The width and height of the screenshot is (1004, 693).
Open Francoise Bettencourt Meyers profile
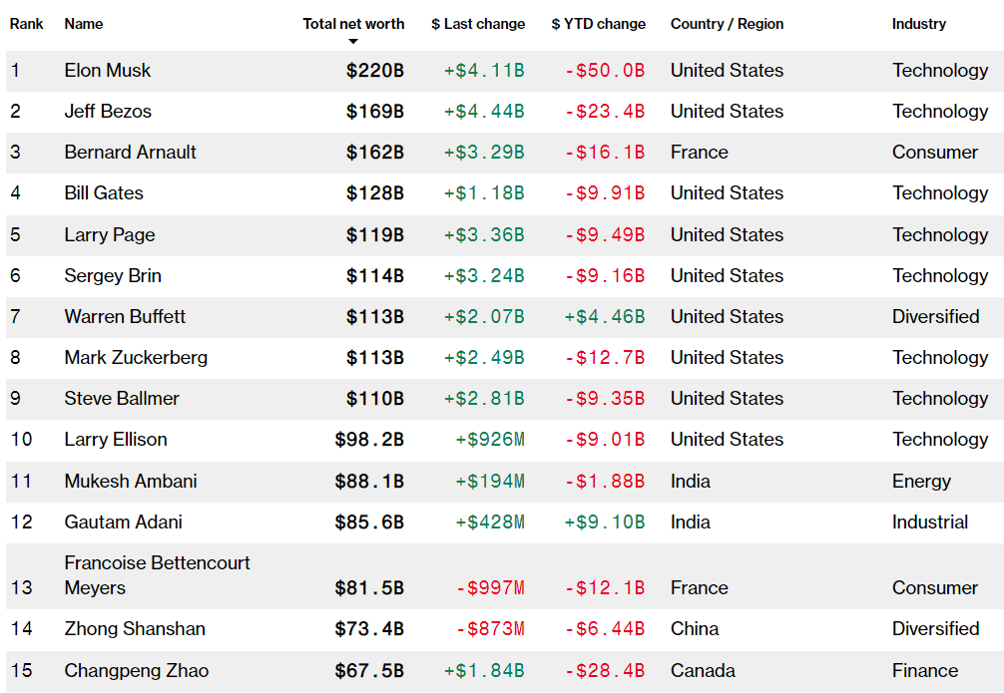pyautogui.click(x=157, y=575)
